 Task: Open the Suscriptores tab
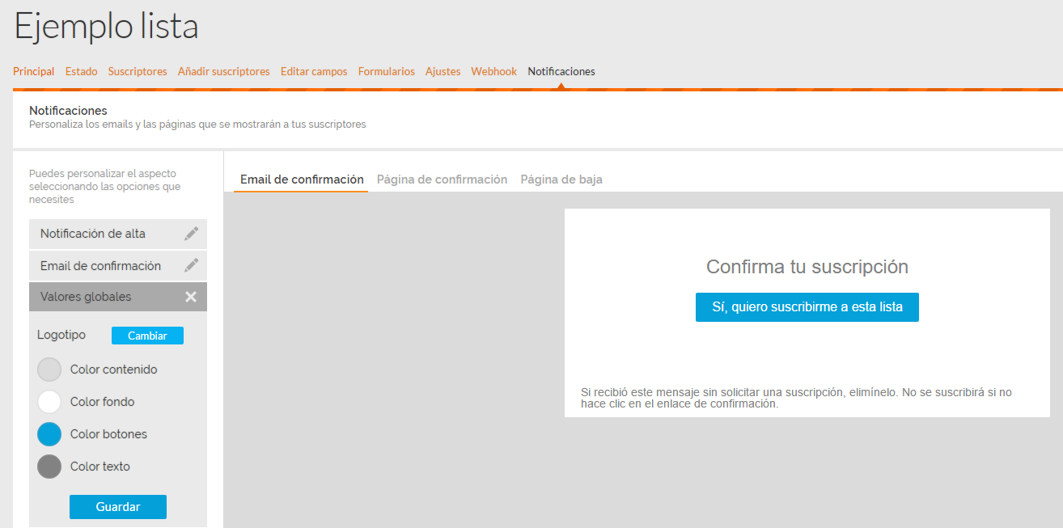pyautogui.click(x=138, y=71)
